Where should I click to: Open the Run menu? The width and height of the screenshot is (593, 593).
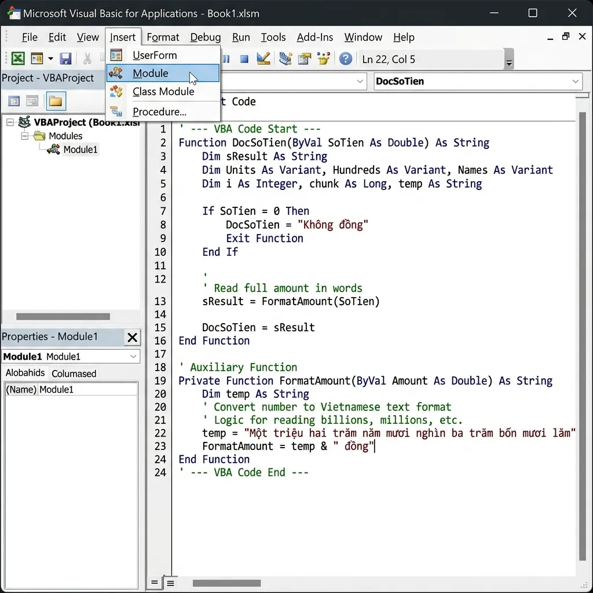tap(241, 37)
